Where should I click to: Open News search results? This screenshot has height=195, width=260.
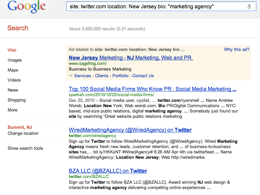point(13,90)
